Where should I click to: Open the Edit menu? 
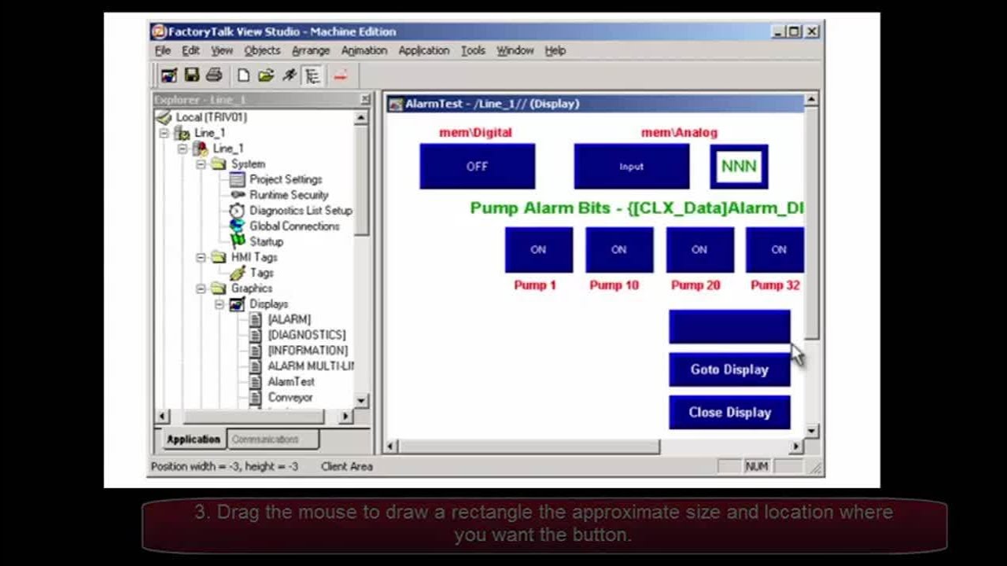(191, 50)
